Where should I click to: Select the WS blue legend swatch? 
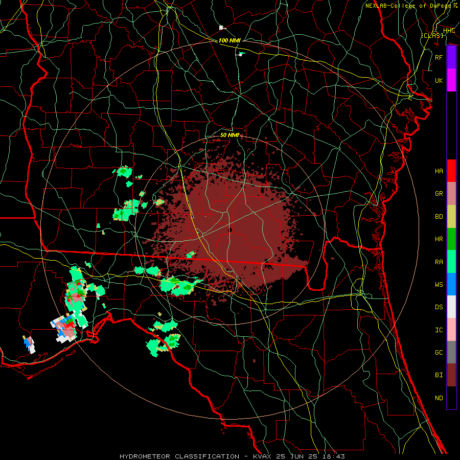click(x=451, y=284)
